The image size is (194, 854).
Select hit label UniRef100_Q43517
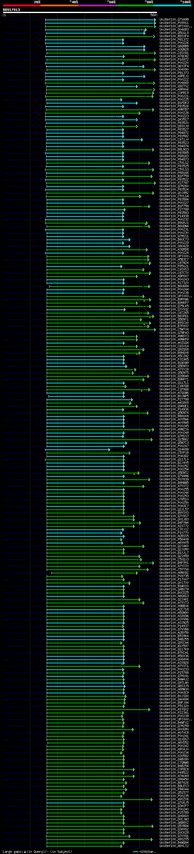174,119
